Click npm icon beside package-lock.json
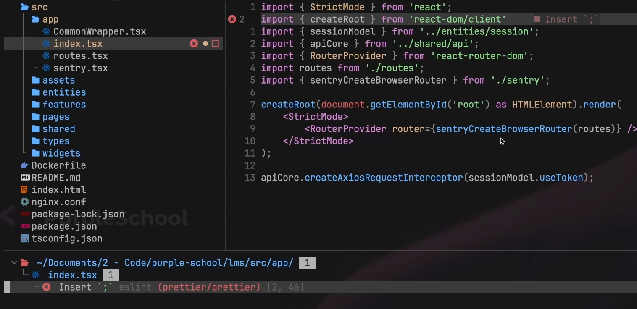This screenshot has height=309, width=637. point(25,214)
